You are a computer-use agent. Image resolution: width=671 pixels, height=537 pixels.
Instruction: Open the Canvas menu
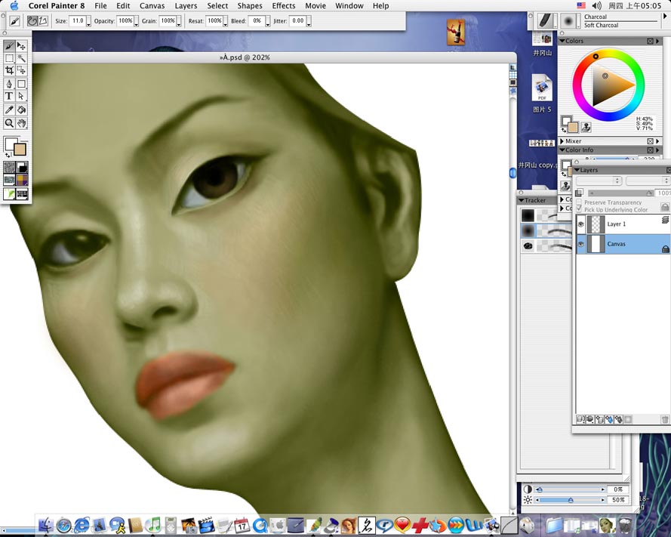coord(152,5)
